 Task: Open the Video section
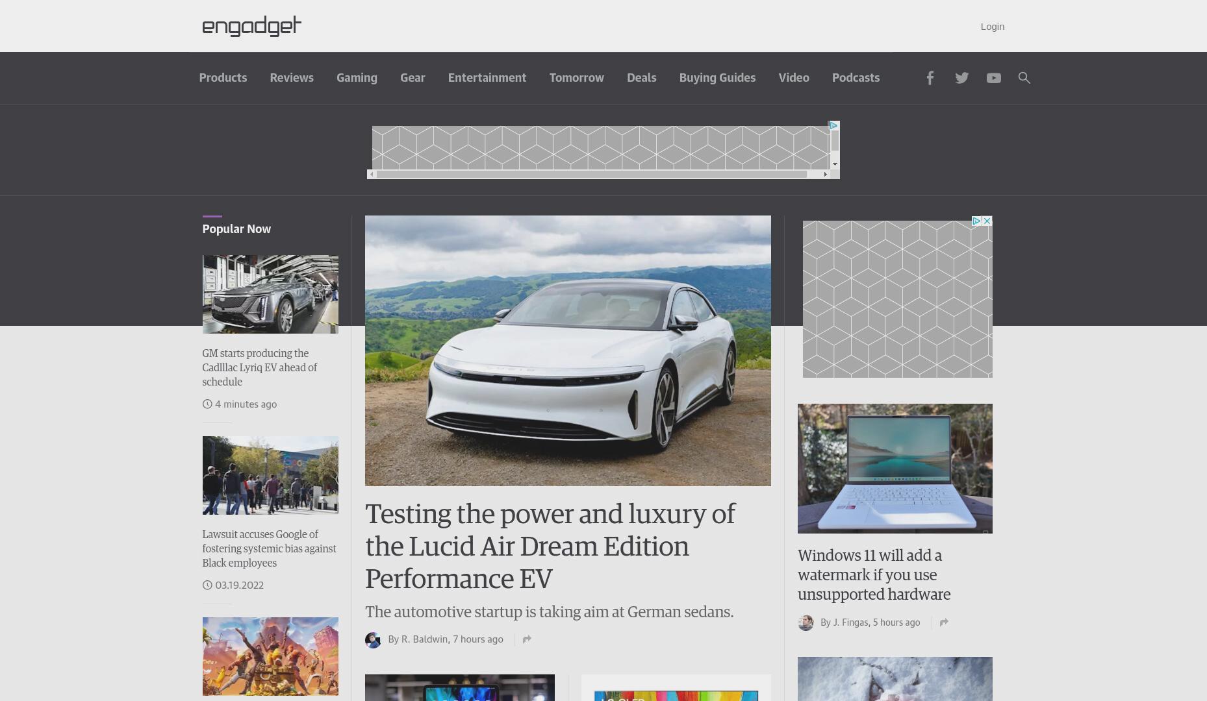point(794,78)
